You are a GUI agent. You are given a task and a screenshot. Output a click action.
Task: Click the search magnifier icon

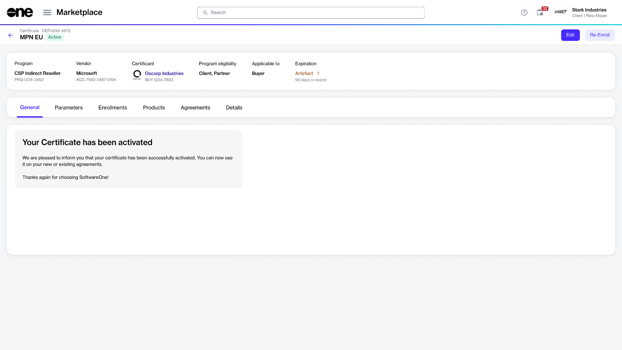pos(205,13)
